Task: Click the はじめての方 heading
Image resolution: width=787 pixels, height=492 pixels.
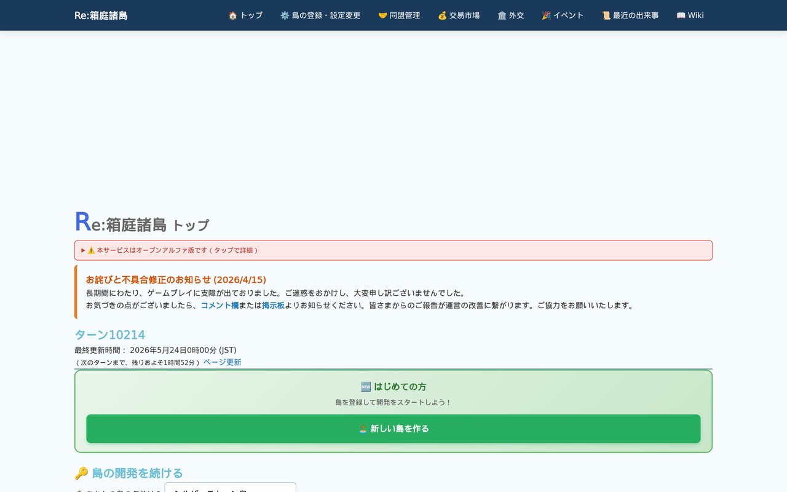Action: [x=393, y=387]
